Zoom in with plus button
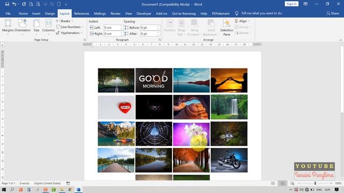Screen dimensions: 344x193 pyautogui.click(x=331, y=183)
